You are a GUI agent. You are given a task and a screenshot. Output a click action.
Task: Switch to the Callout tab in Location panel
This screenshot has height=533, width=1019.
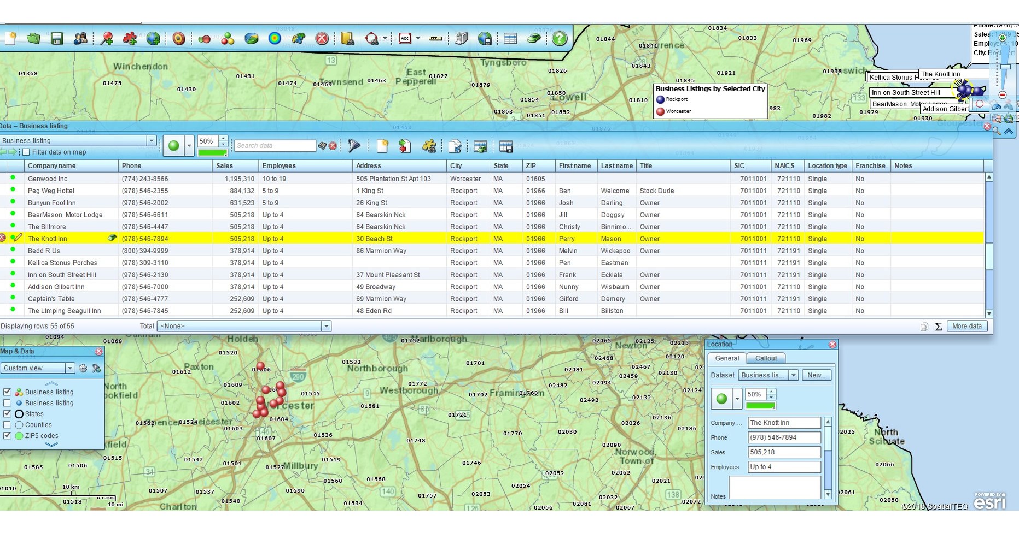[x=766, y=358]
